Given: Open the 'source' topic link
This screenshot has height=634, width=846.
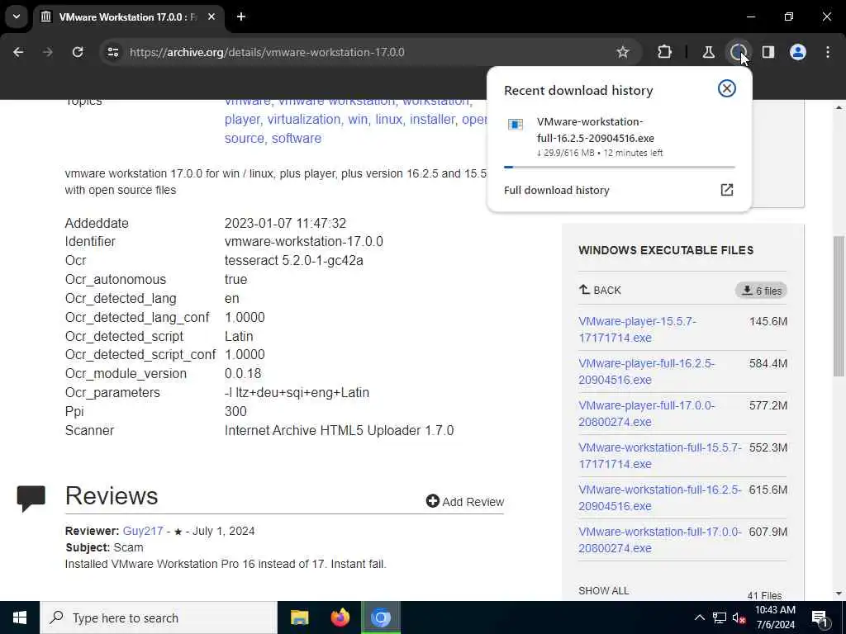Looking at the screenshot, I should coord(244,138).
